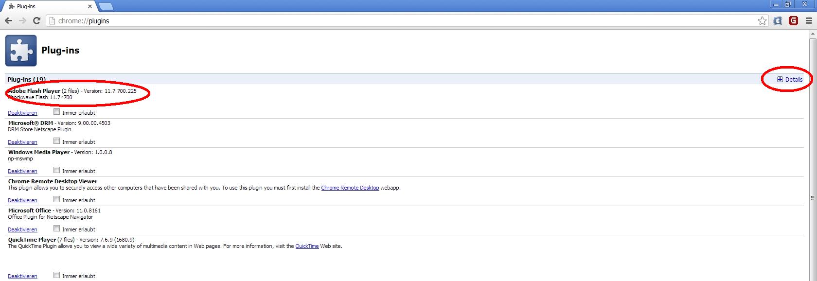
Task: Open the Chrome Remote Desktop webapp link
Action: pos(350,188)
